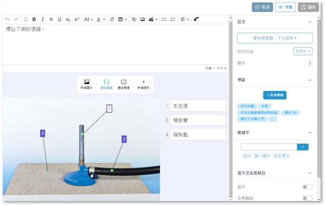Screen dimensions: 325x205
Task: Toggle bold formatting in editor toolbar
Action: (34, 19)
